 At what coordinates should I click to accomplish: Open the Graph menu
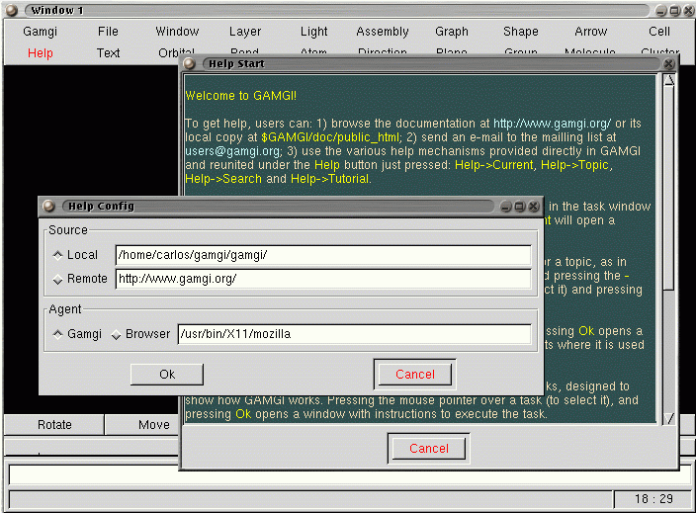coord(452,32)
